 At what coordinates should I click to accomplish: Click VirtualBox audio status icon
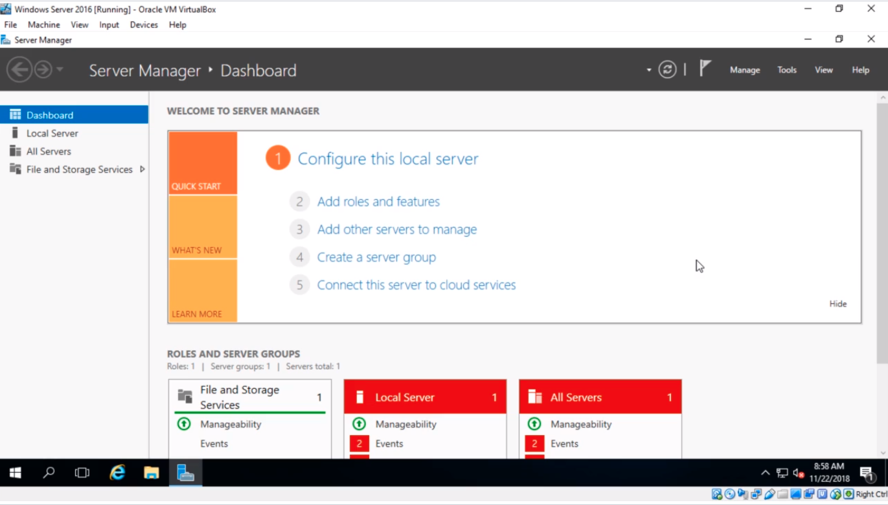(x=743, y=494)
